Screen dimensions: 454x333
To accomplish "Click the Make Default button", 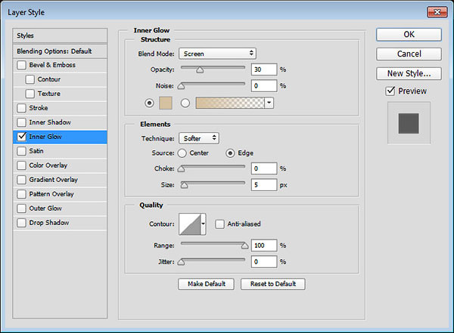I will click(206, 284).
